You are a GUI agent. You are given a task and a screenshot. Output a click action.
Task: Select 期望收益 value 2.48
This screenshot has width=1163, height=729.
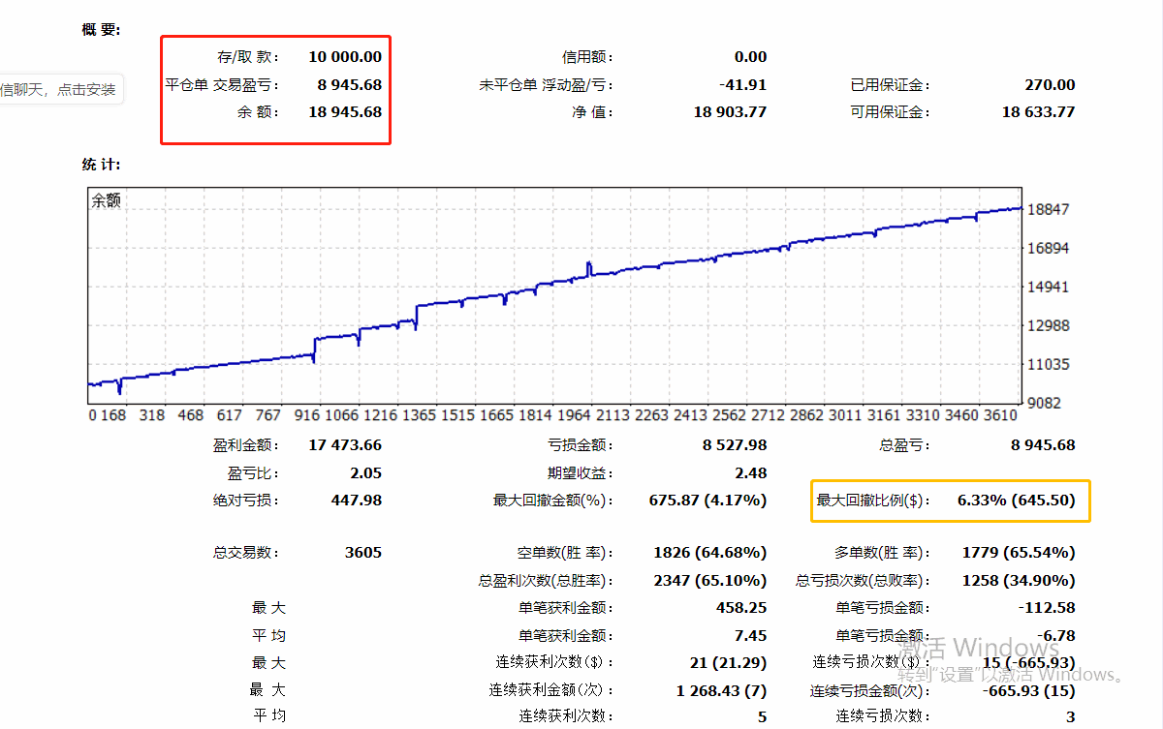pos(751,473)
